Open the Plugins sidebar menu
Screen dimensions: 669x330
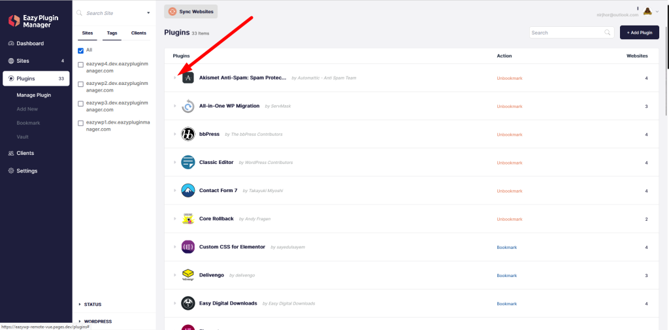pyautogui.click(x=36, y=78)
